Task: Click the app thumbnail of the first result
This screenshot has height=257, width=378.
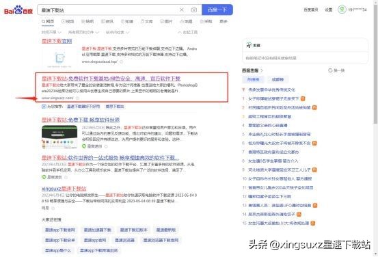Action: click(x=59, y=57)
